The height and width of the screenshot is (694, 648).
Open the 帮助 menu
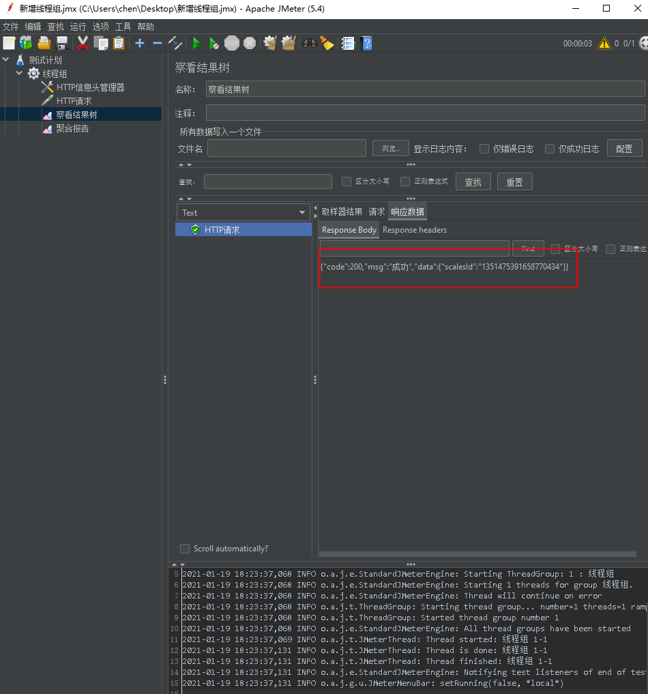[x=145, y=27]
